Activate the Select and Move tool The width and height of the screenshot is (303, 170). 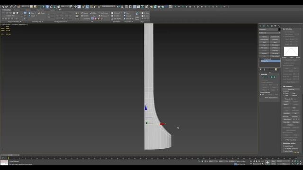click(47, 7)
